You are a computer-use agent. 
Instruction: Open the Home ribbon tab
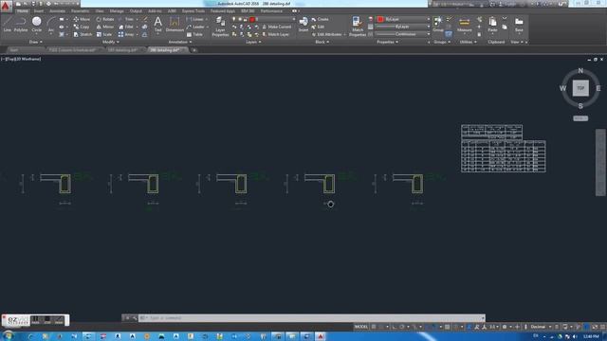pyautogui.click(x=23, y=10)
